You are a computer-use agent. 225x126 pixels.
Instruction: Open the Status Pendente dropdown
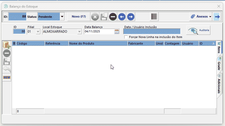pyautogui.click(x=62, y=17)
